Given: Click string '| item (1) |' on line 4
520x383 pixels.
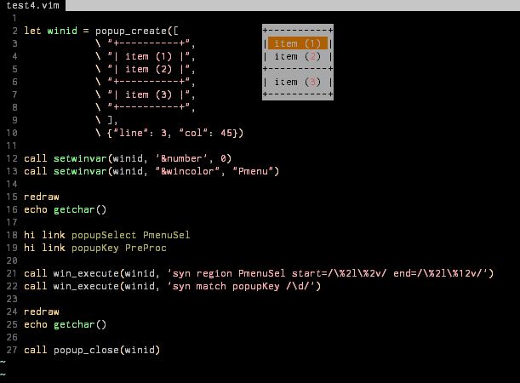Looking at the screenshot, I should tap(151, 56).
